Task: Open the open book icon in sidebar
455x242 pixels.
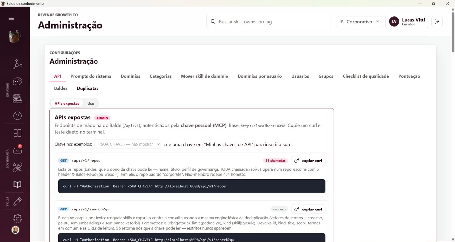Action: pos(17,185)
